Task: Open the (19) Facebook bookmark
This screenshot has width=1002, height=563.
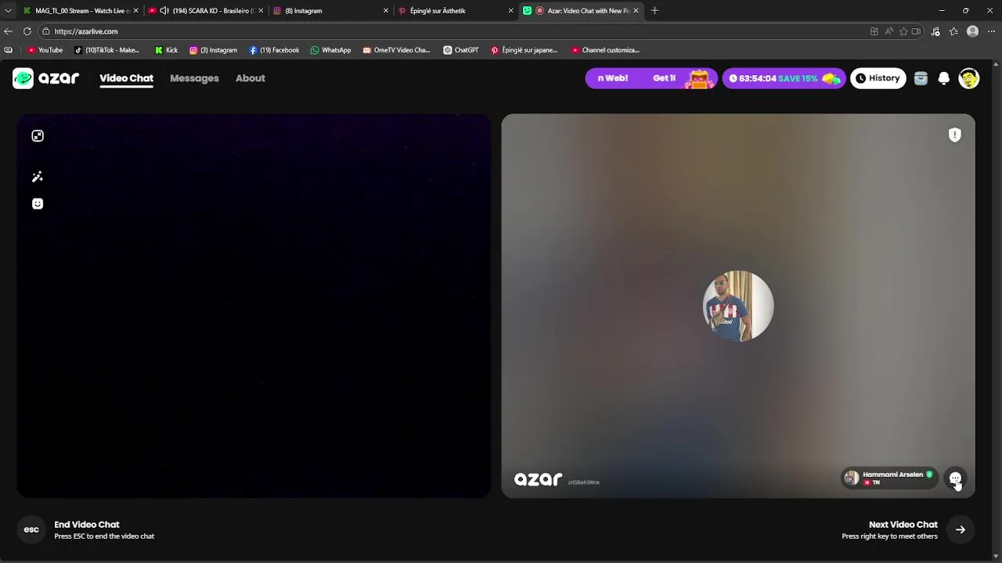Action: (274, 50)
